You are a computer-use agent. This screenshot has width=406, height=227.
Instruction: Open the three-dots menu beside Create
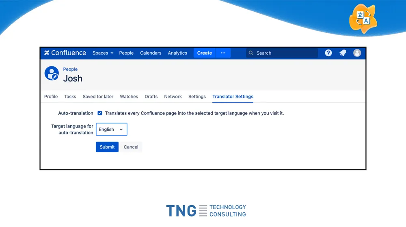pyautogui.click(x=223, y=53)
